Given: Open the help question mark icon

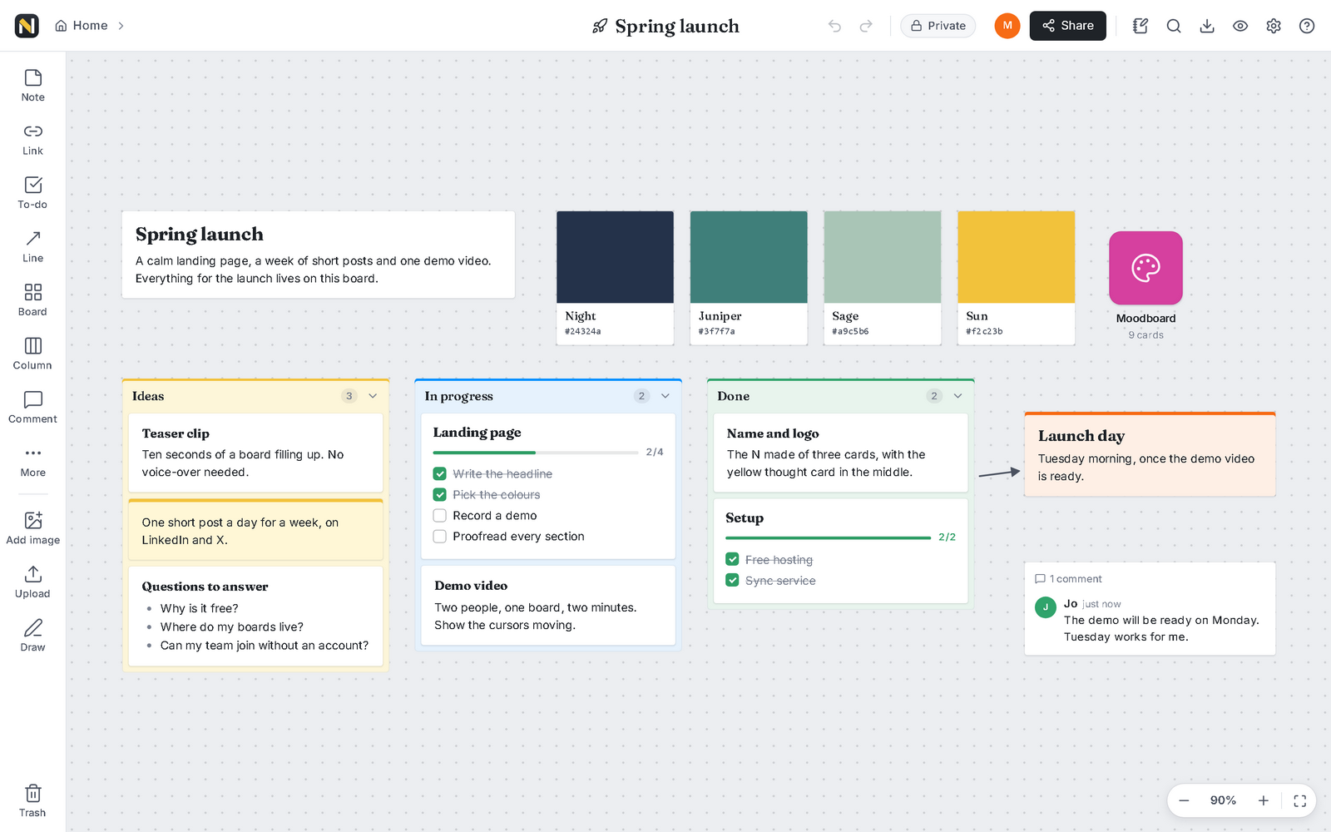Looking at the screenshot, I should point(1307,26).
